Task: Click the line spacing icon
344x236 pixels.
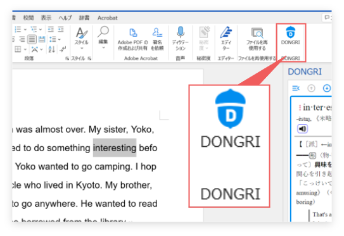Action: [x=53, y=39]
